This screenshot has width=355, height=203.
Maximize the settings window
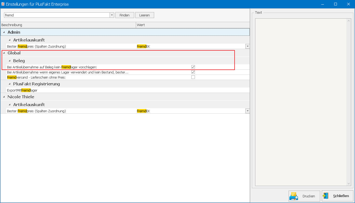336,4
